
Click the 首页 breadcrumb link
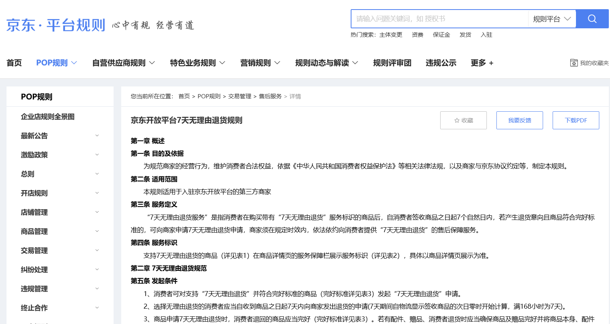[x=184, y=96]
